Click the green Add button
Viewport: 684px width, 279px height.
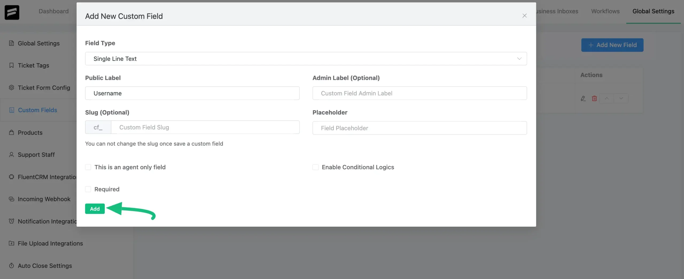(95, 209)
